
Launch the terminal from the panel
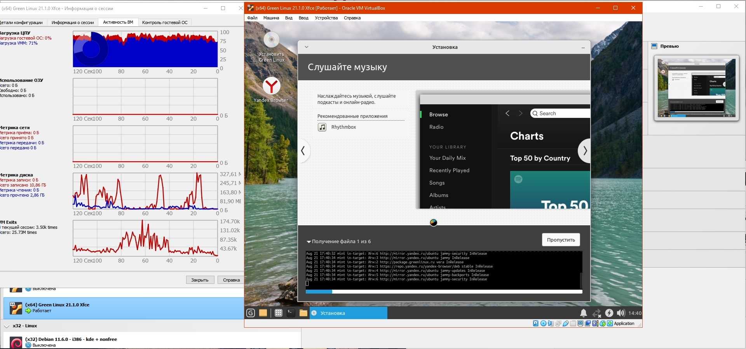coord(291,313)
